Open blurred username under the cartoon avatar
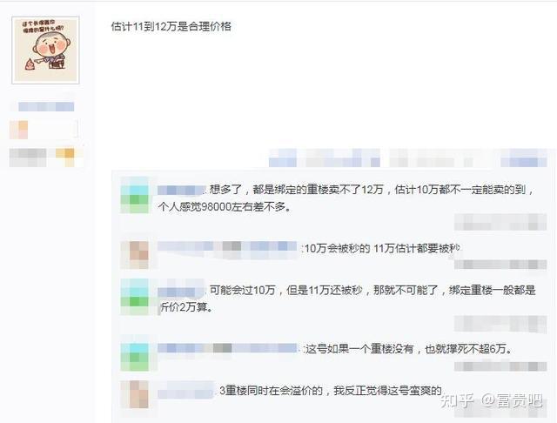 [x=46, y=106]
